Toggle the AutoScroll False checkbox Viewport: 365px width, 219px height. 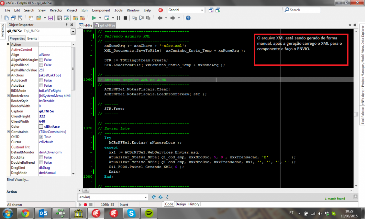(41, 80)
